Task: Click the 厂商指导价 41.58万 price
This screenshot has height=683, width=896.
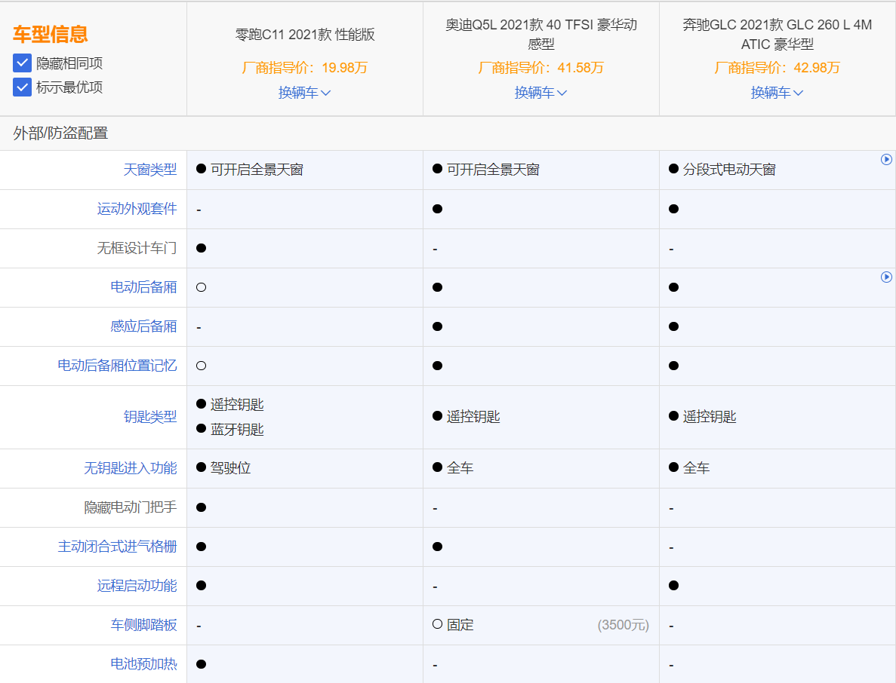Action: point(540,68)
